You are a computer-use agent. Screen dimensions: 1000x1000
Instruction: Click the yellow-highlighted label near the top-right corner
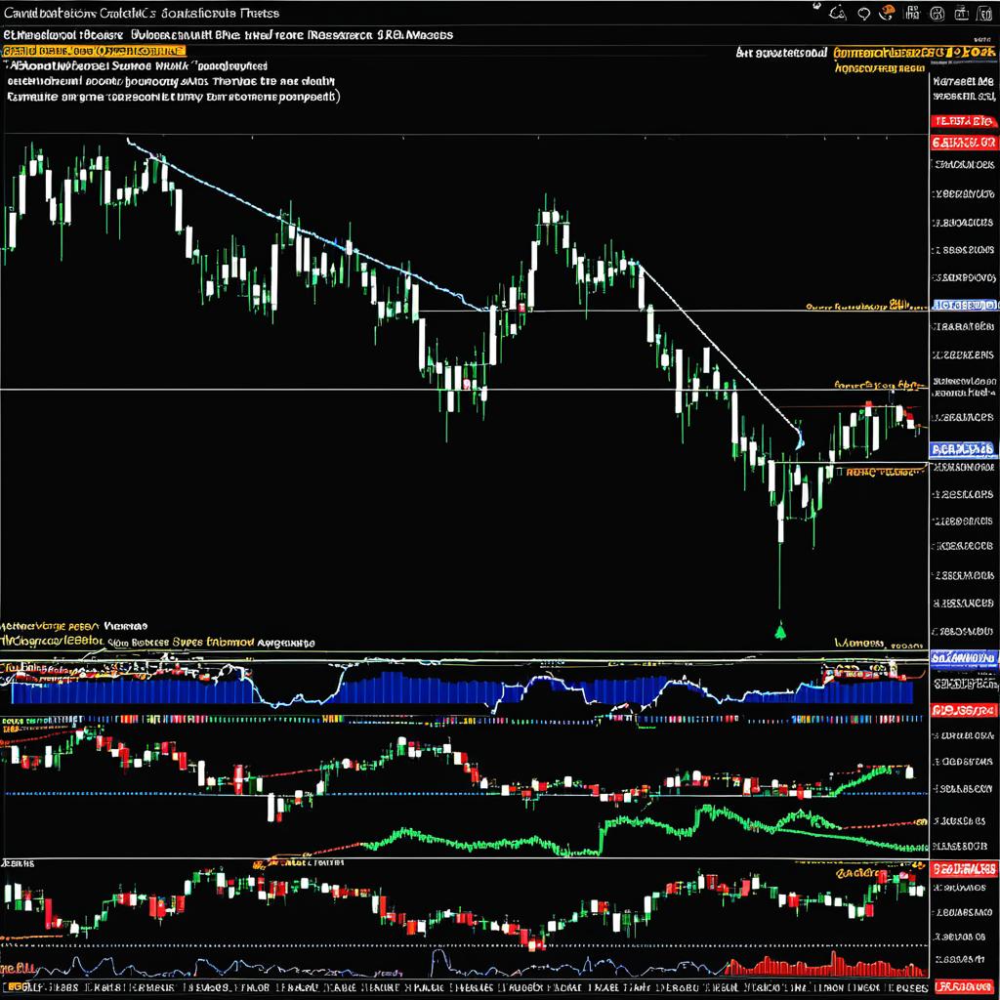click(x=914, y=53)
